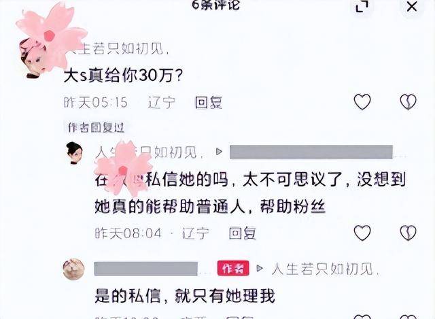Click reply arrow beside the grey blurred name

click(219, 152)
